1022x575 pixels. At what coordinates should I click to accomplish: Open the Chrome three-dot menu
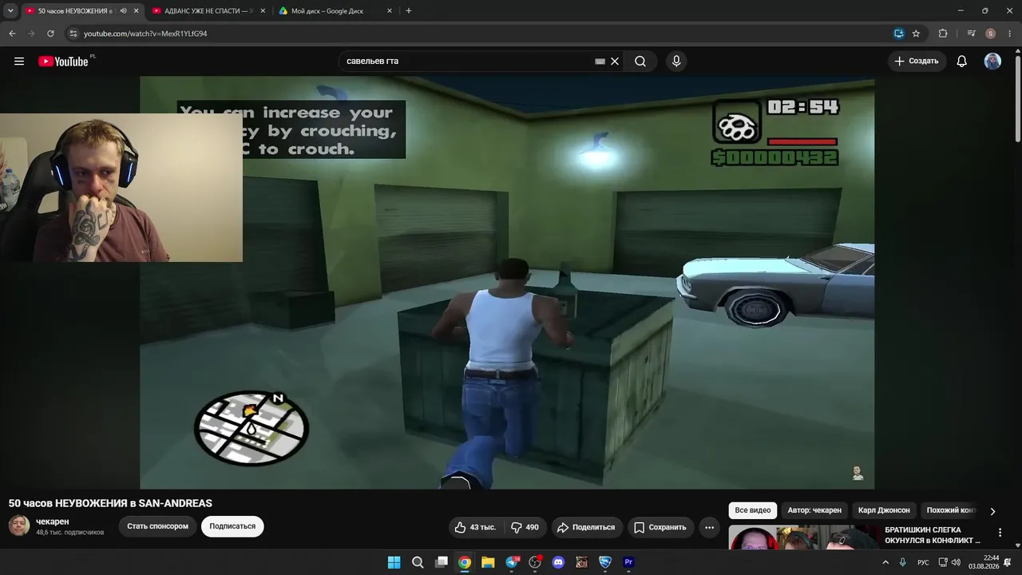point(1008,34)
